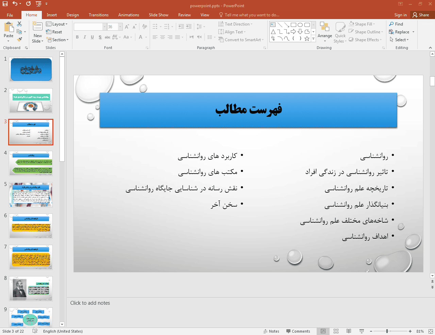The width and height of the screenshot is (435, 335).
Task: Open the Layout dropdown
Action: click(x=57, y=24)
